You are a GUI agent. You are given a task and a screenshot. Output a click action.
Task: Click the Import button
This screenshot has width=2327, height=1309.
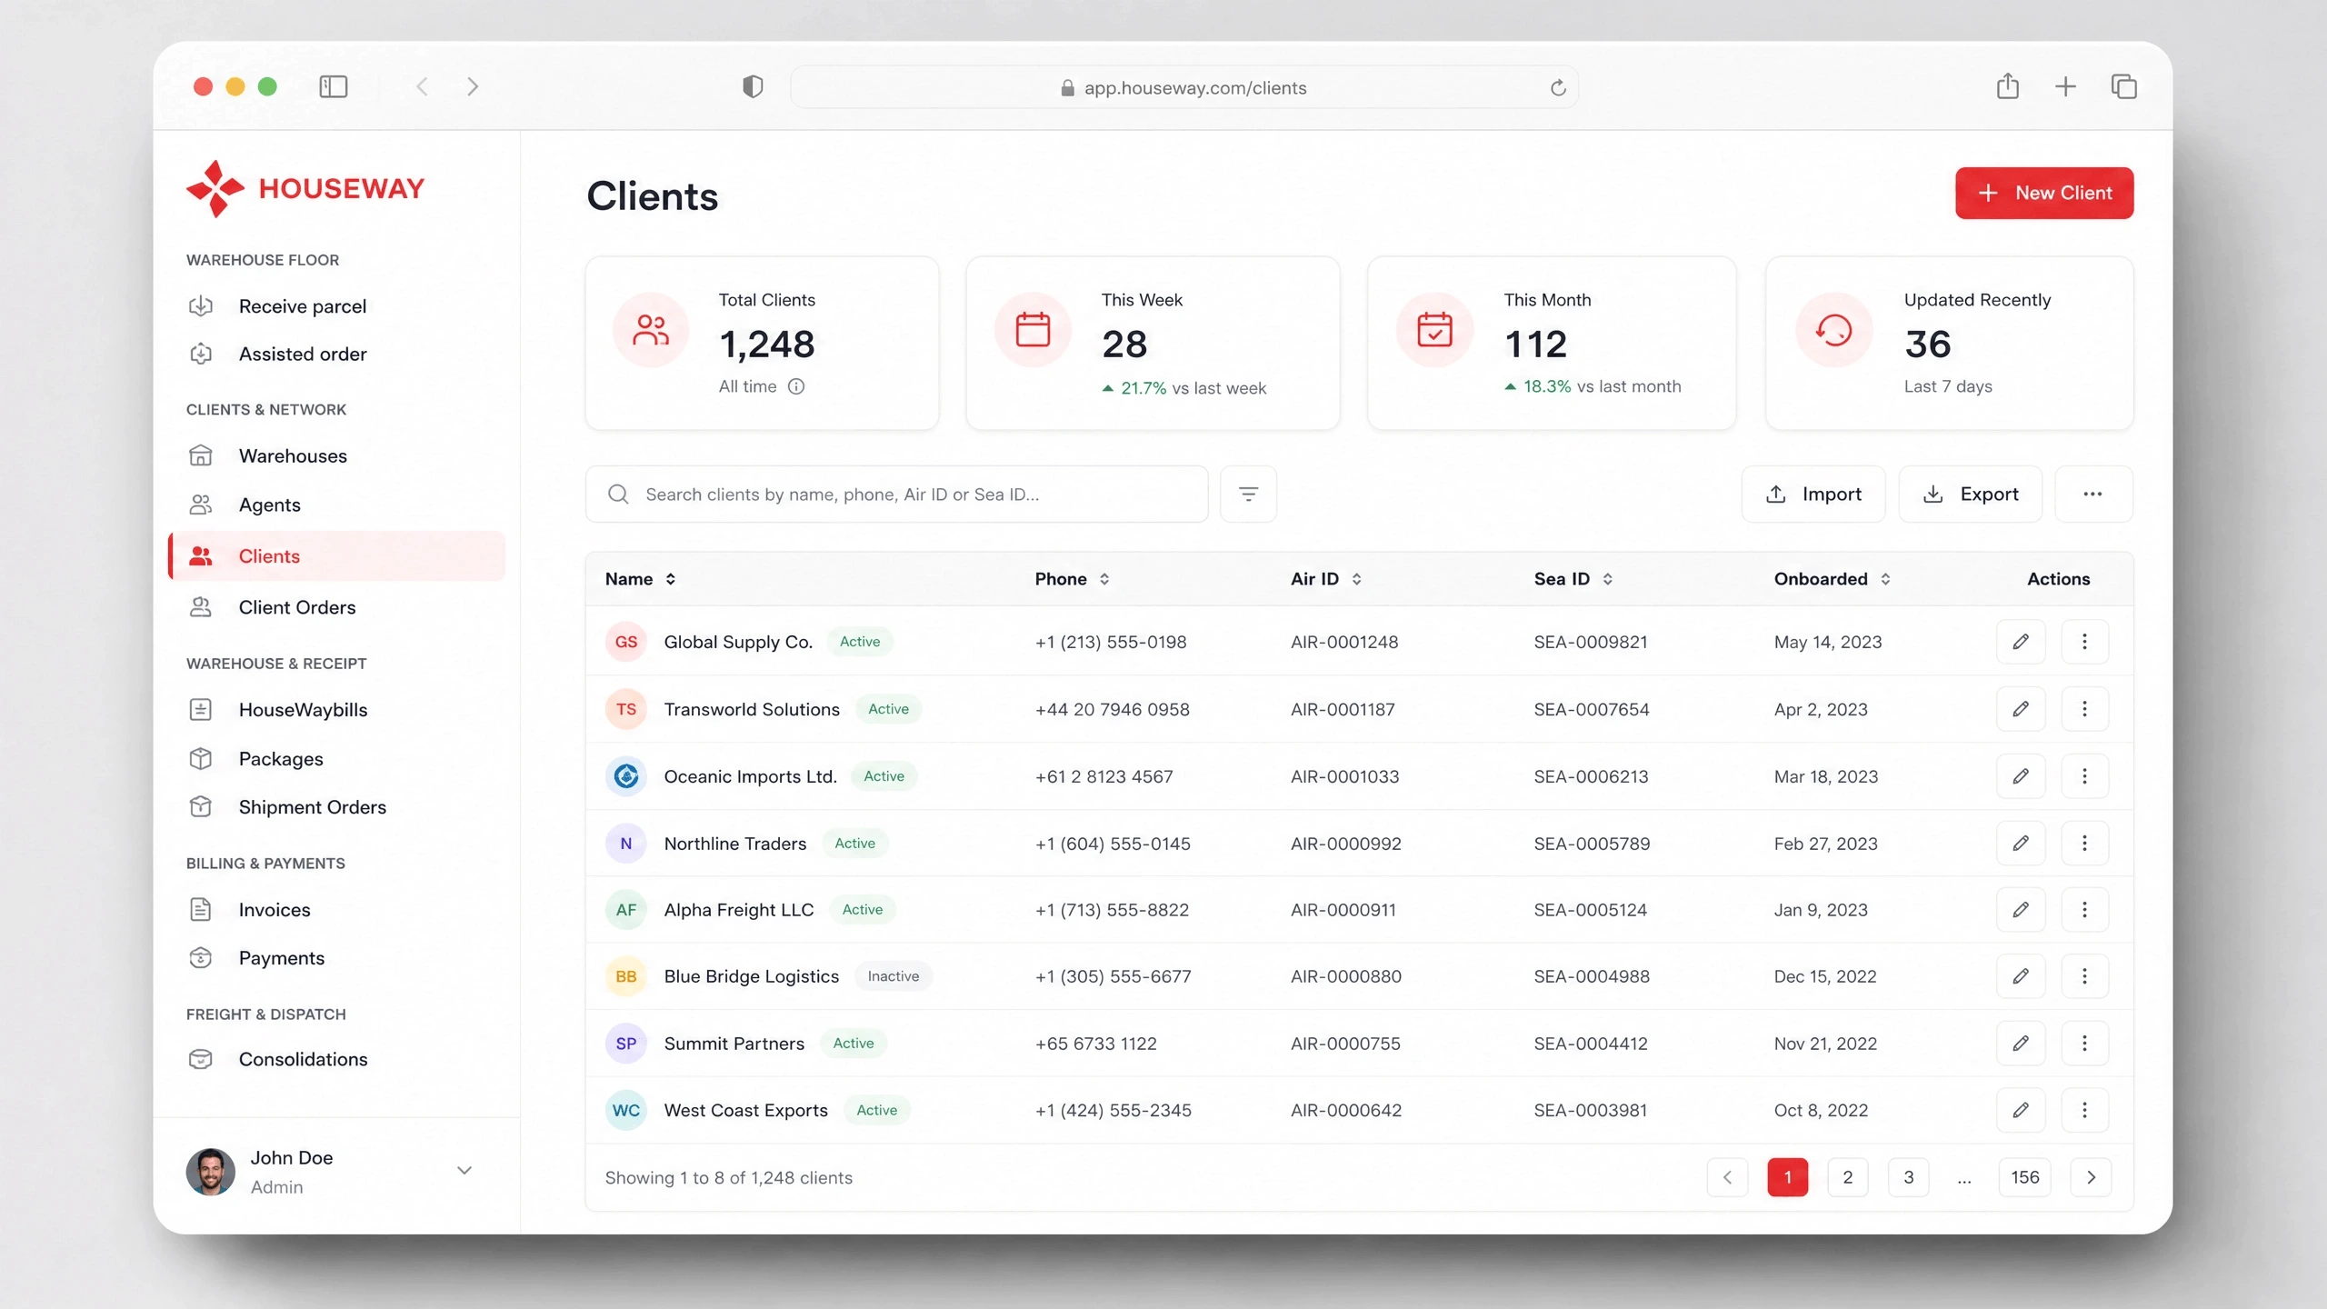pyautogui.click(x=1813, y=495)
